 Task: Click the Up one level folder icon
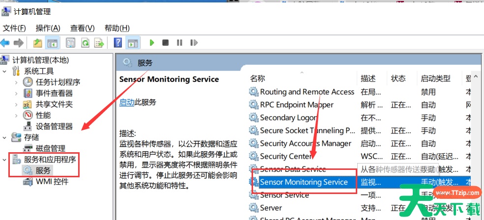coord(37,43)
